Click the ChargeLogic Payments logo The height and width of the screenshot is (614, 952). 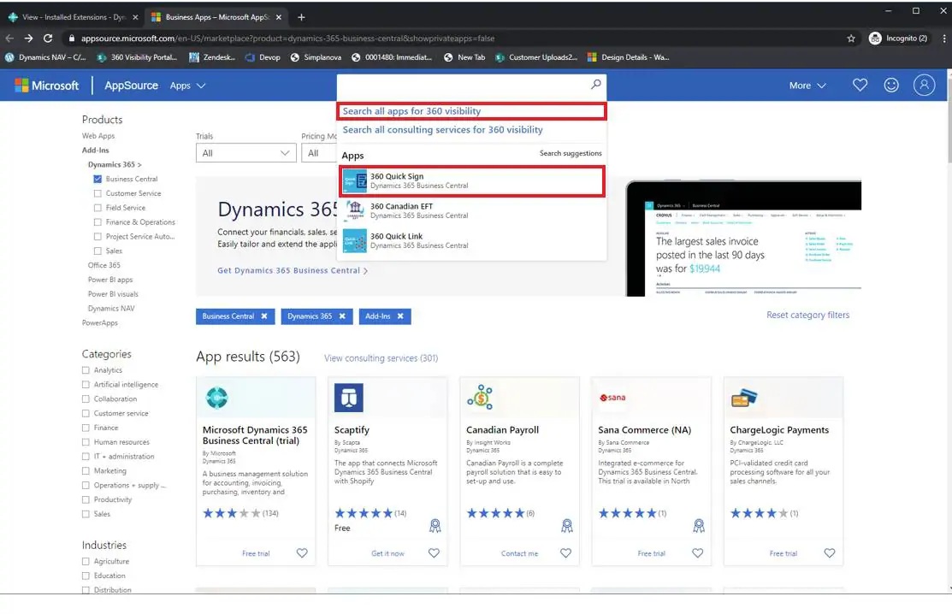(744, 398)
